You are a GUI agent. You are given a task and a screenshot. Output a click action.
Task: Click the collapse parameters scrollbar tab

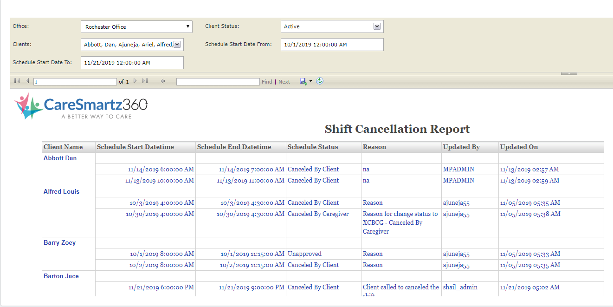point(569,73)
